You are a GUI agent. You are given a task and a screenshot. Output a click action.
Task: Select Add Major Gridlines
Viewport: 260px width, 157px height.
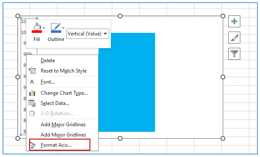coord(63,125)
